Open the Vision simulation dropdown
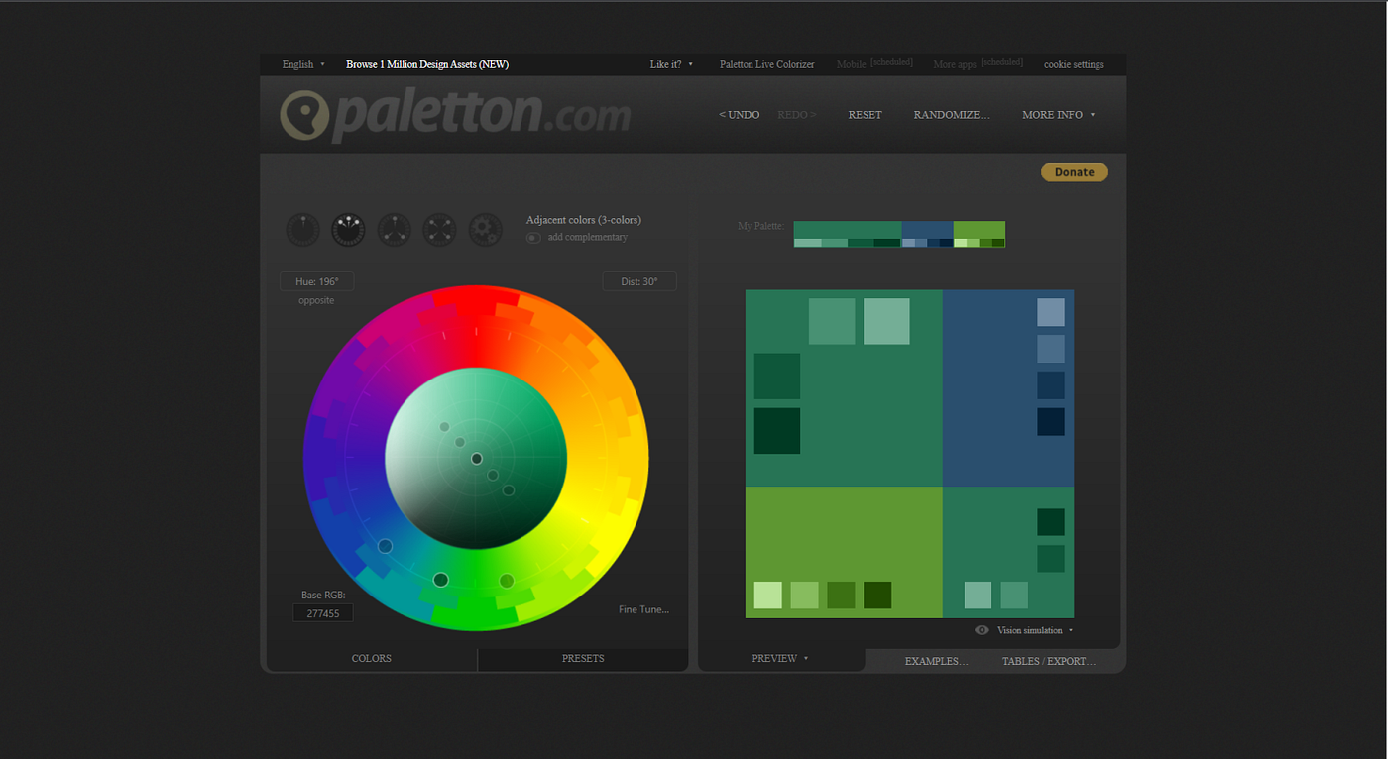Screen dimensions: 1388x759 (x=1035, y=630)
